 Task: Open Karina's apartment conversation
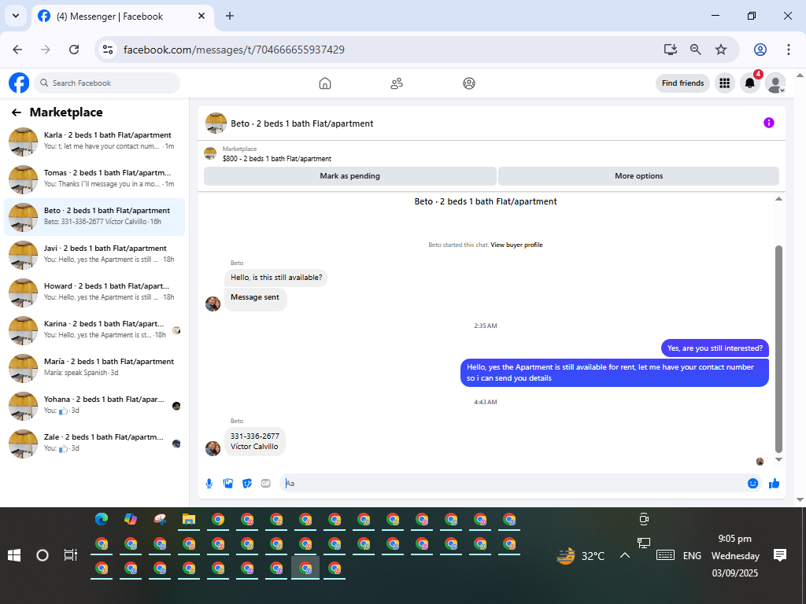pos(94,330)
